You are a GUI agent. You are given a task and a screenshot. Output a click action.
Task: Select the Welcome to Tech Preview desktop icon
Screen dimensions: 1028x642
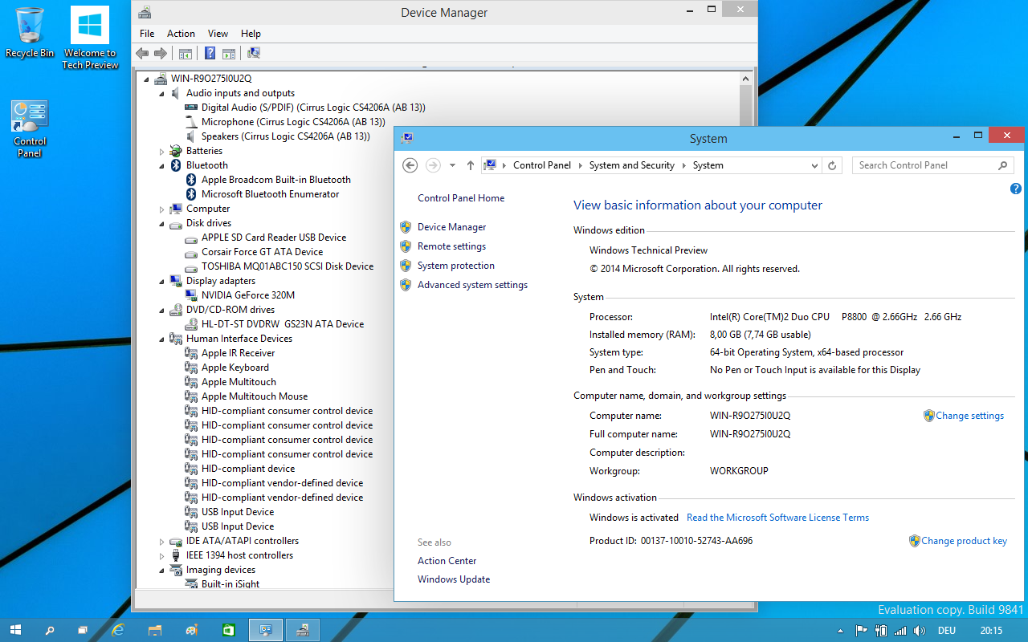click(x=90, y=38)
